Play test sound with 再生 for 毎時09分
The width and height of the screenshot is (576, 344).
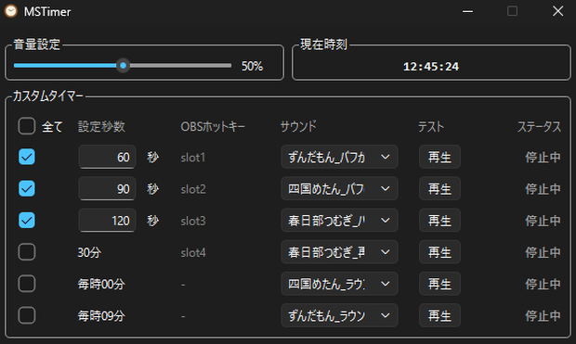pos(439,315)
